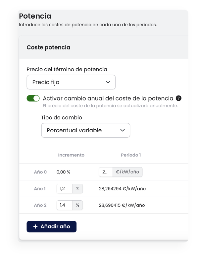Image resolution: width=198 pixels, height=260 pixels.
Task: Click the Año 1 computed price 28,294294
Action: coord(123,189)
